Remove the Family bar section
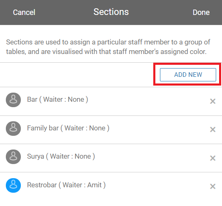This screenshot has height=206, width=222. point(213,130)
